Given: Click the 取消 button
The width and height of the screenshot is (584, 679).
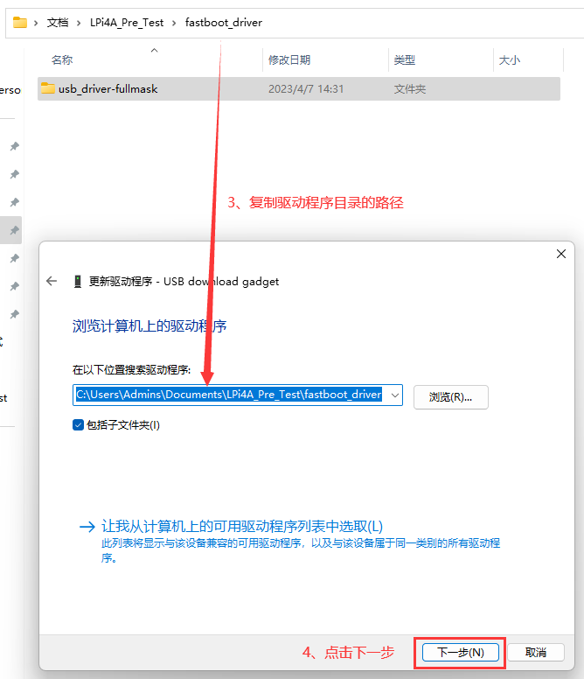Looking at the screenshot, I should 536,652.
